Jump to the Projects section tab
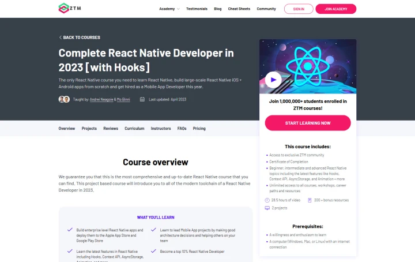Image resolution: width=415 pixels, height=262 pixels. [89, 129]
